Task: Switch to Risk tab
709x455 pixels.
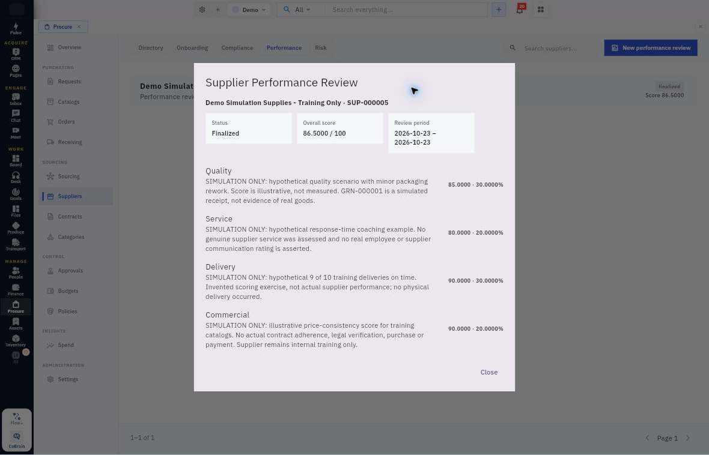Action: (x=321, y=48)
